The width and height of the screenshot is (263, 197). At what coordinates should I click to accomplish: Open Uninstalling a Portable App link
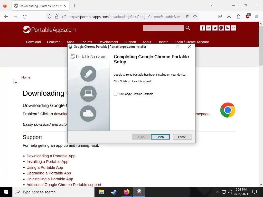(50, 179)
